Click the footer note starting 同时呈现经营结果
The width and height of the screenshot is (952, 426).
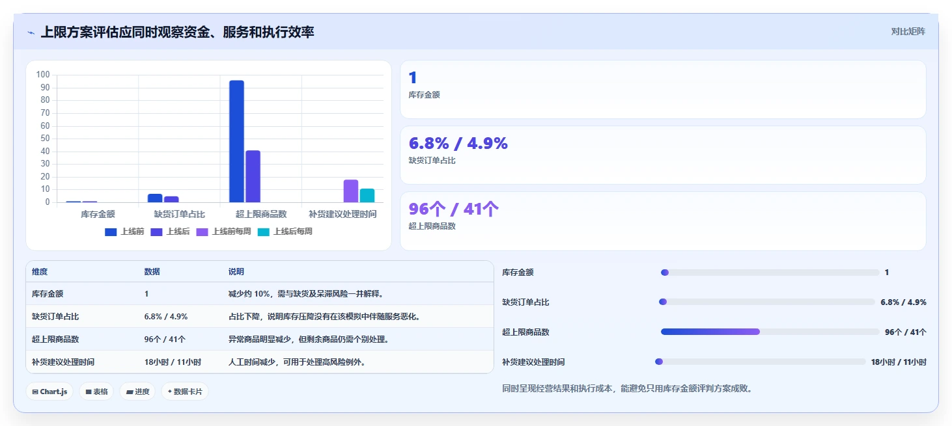click(x=628, y=389)
